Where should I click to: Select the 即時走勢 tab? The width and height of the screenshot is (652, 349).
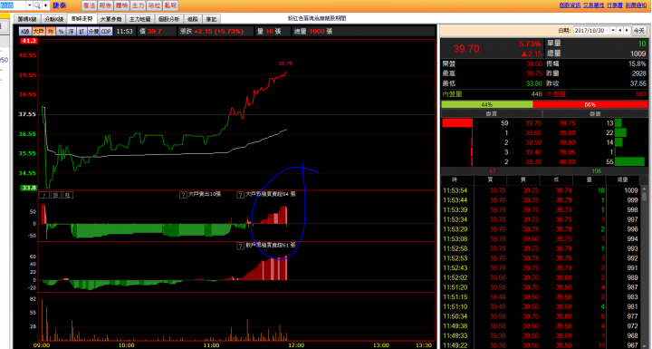coord(81,19)
